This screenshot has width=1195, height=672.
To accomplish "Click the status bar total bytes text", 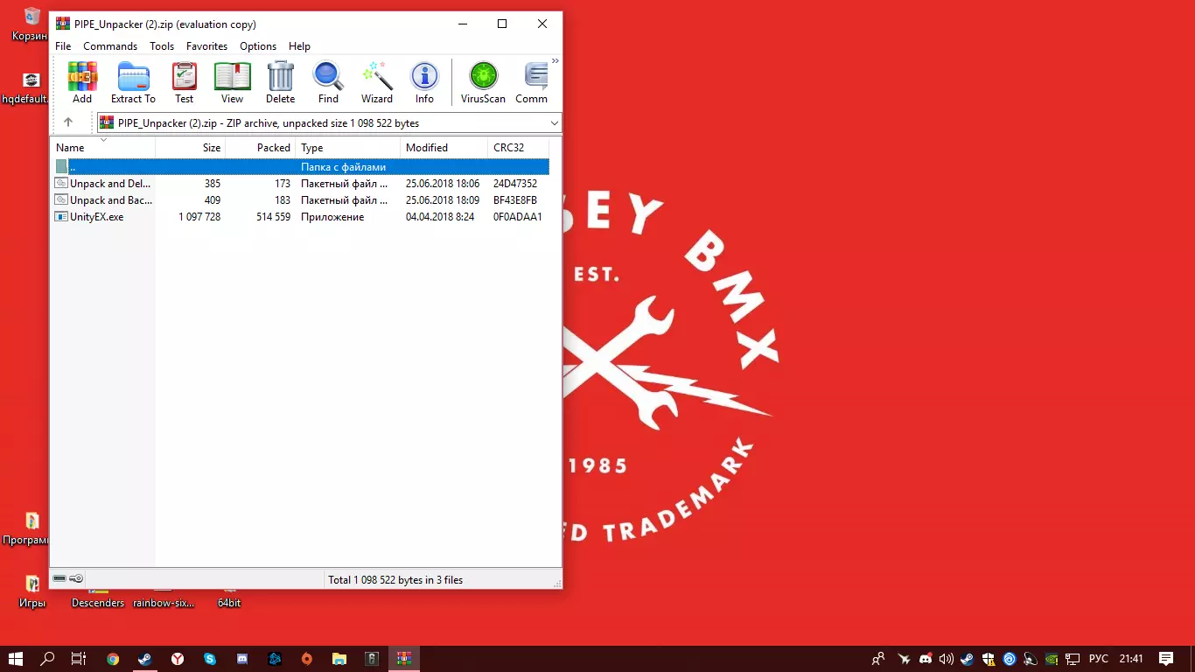I will (395, 580).
